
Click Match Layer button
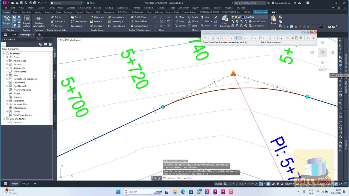pos(256,26)
